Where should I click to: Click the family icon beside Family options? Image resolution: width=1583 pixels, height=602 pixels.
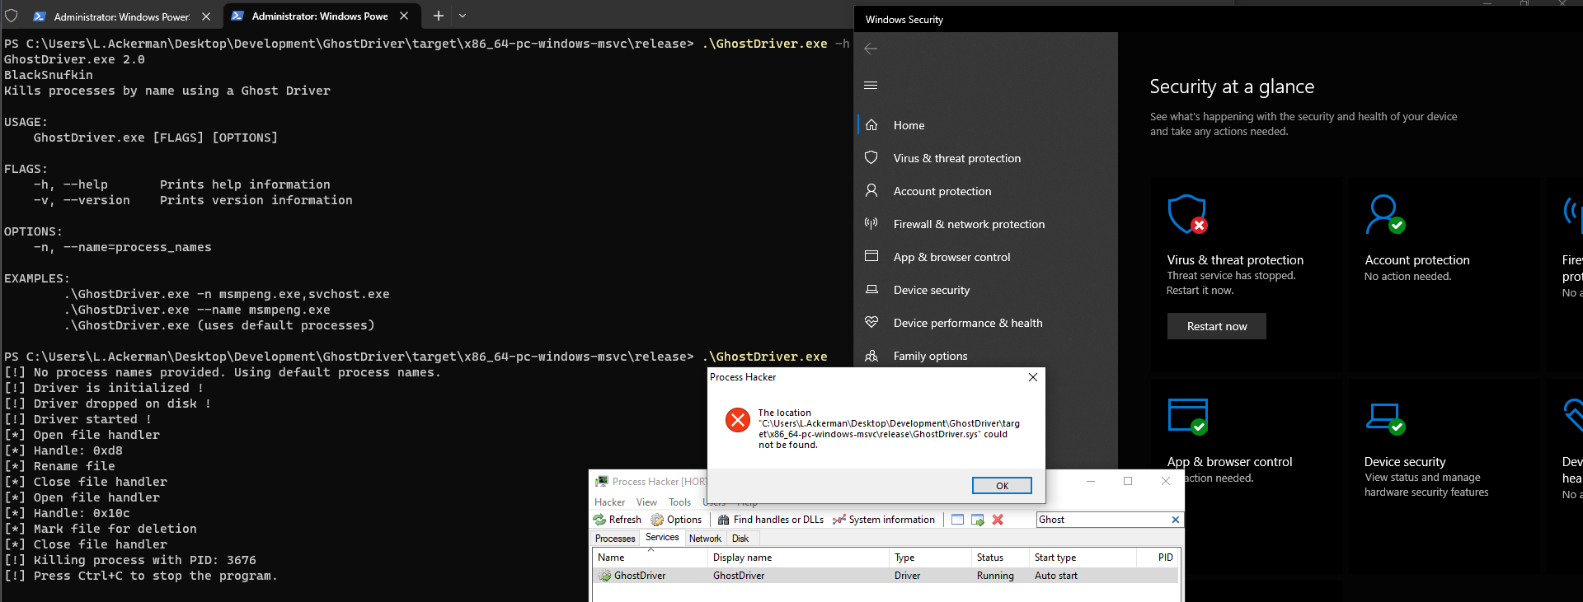pos(871,356)
